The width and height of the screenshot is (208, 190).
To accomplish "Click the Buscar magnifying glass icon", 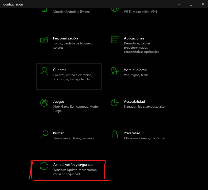I will click(44, 134).
